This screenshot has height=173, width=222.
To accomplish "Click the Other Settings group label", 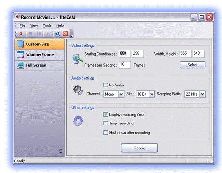I will [83, 107].
